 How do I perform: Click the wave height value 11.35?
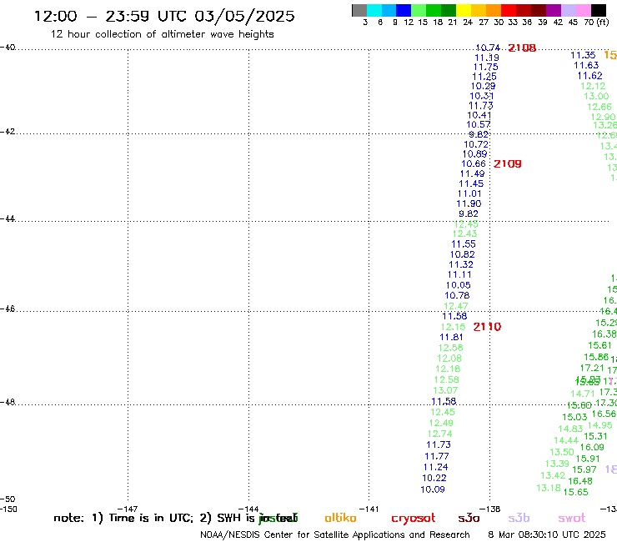tap(583, 55)
